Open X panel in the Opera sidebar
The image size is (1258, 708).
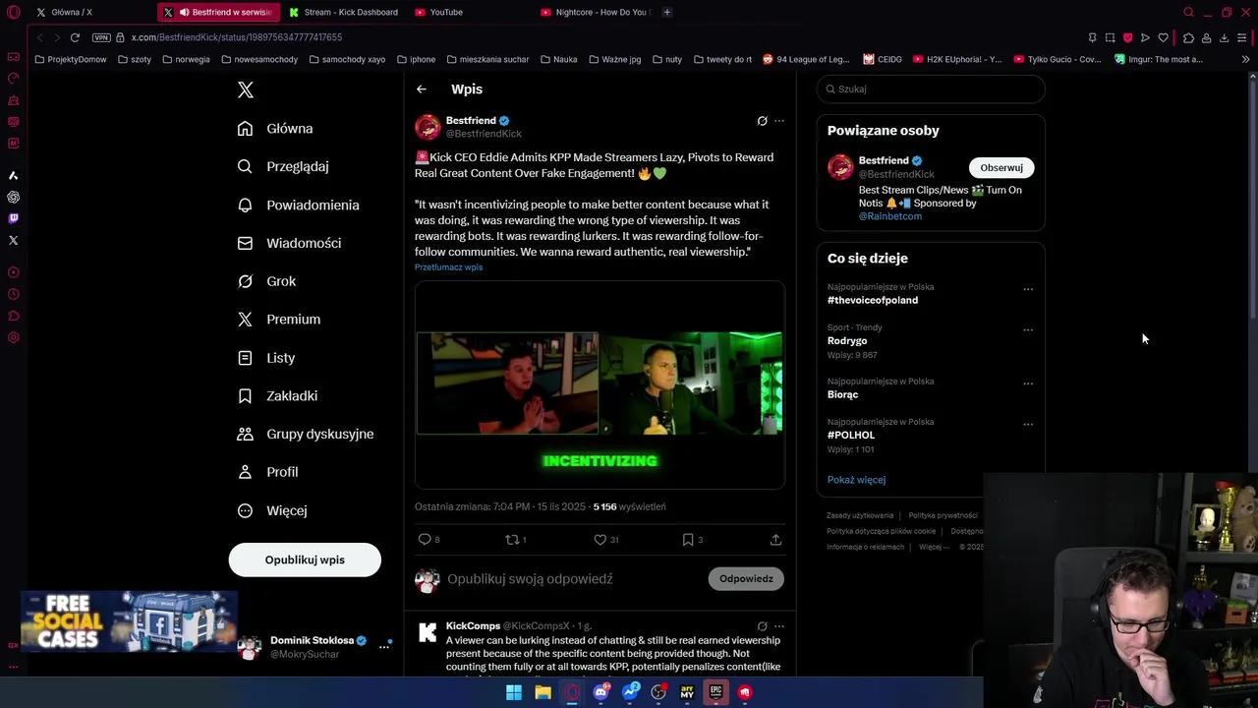coord(13,240)
